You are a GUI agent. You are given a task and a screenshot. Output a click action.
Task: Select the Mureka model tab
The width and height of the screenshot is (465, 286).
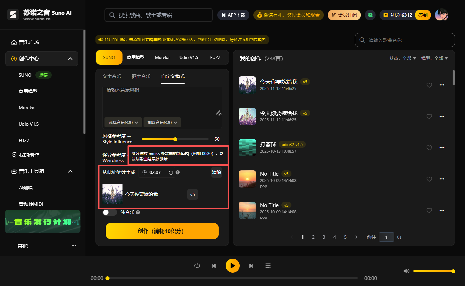pyautogui.click(x=162, y=57)
